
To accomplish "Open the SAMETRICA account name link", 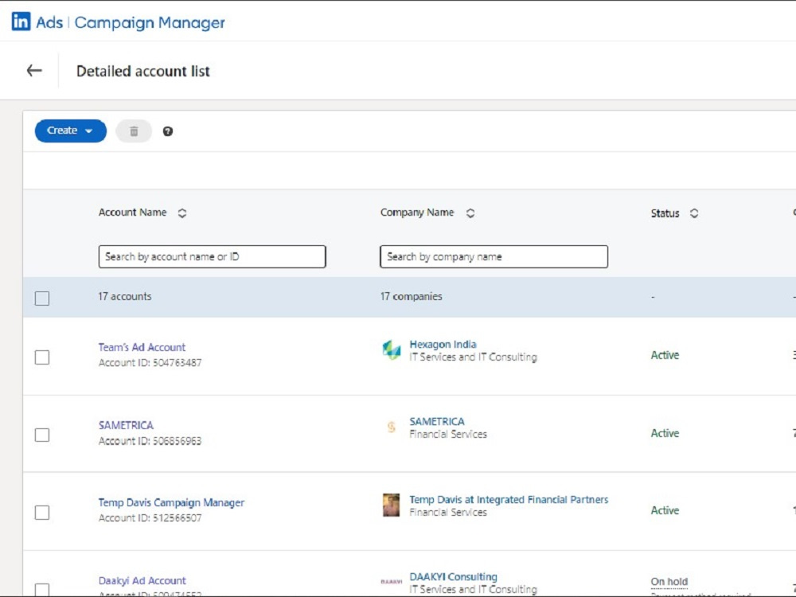I will coord(126,425).
